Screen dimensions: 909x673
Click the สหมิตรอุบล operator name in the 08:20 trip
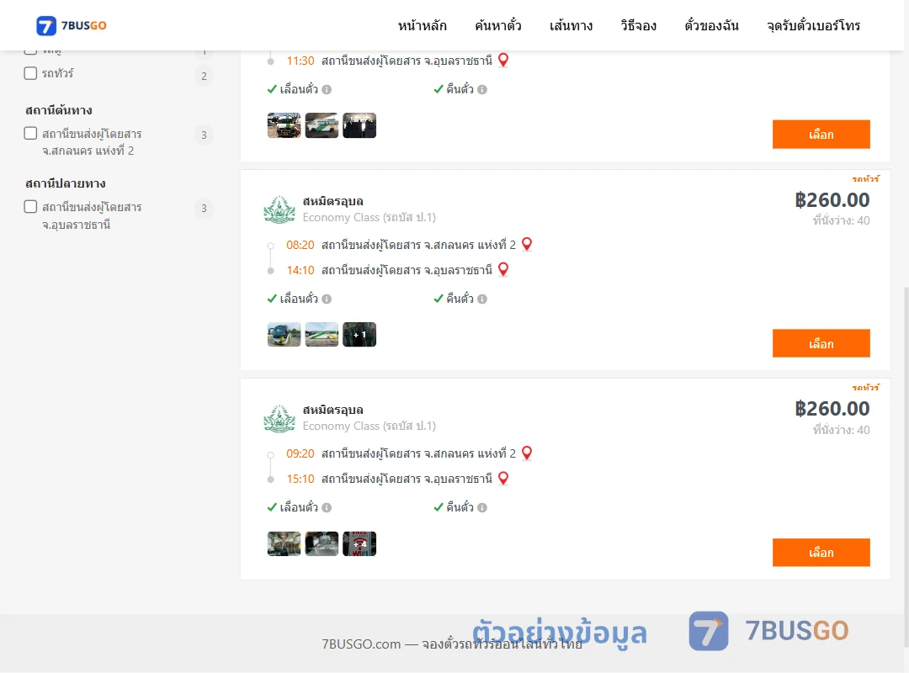tap(332, 201)
